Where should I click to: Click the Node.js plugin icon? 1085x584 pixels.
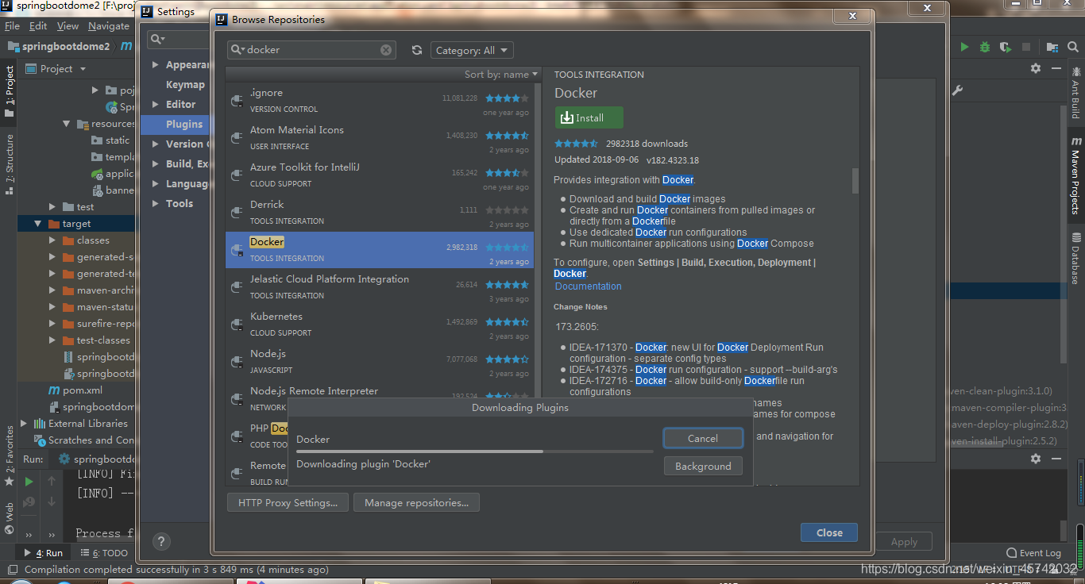[x=237, y=362]
